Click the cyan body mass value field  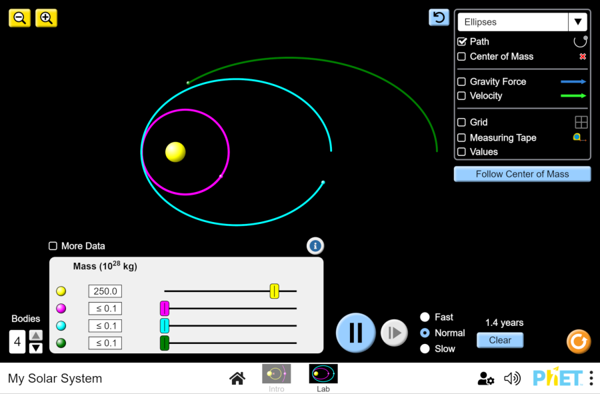click(x=105, y=326)
